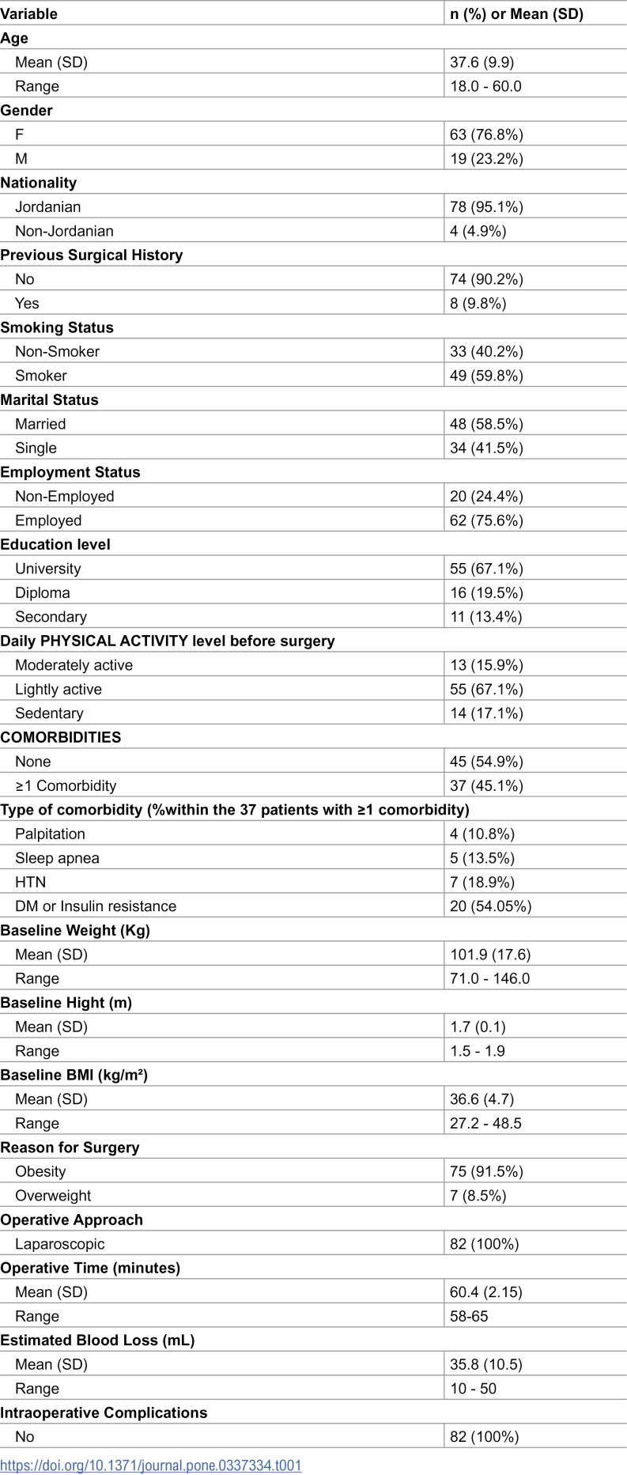
Task: Select the Sleep apnea row
Action: pyautogui.click(x=313, y=858)
